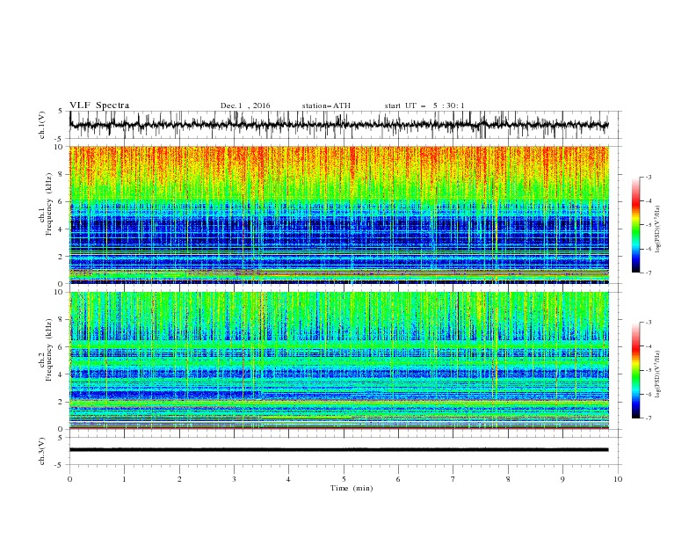The image size is (696, 538).
Task: Click the ch.1(V) waveform trace
Action: coord(338,125)
